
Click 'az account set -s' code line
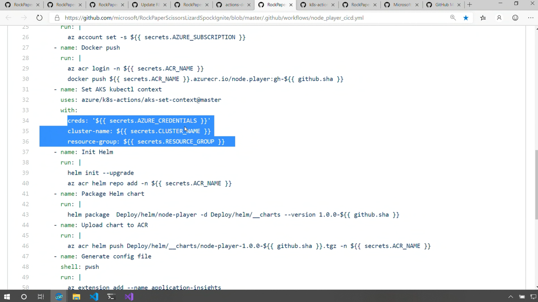pyautogui.click(x=156, y=37)
